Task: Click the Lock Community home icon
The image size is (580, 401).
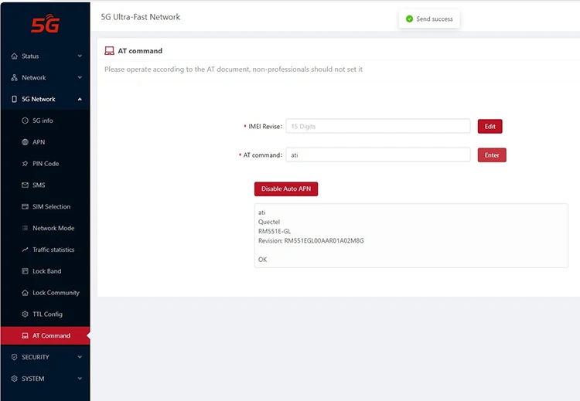Action: point(25,293)
